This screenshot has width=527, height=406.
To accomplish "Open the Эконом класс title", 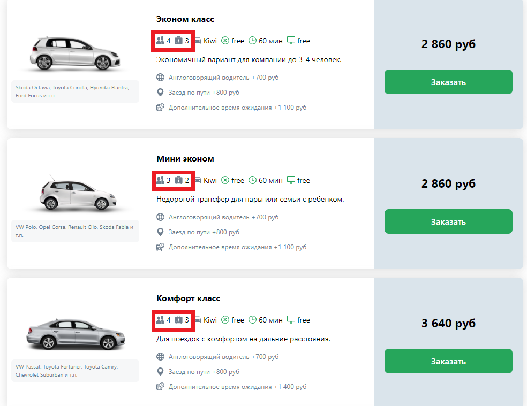I will pyautogui.click(x=185, y=19).
